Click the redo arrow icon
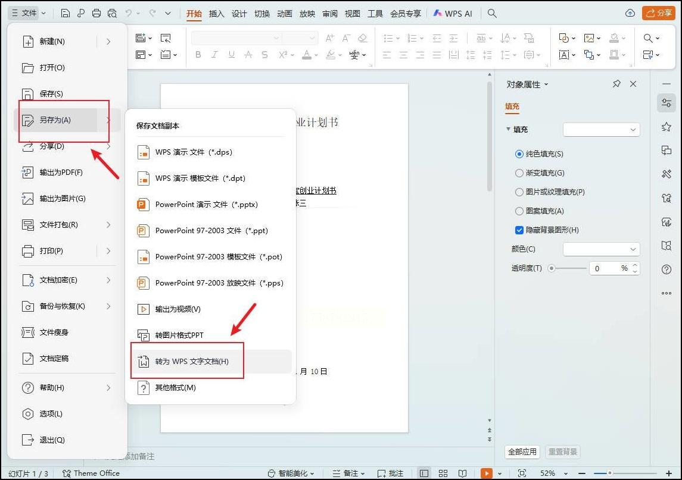The height and width of the screenshot is (480, 682). click(152, 14)
